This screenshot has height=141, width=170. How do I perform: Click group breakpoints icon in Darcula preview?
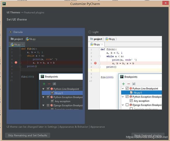[54, 84]
